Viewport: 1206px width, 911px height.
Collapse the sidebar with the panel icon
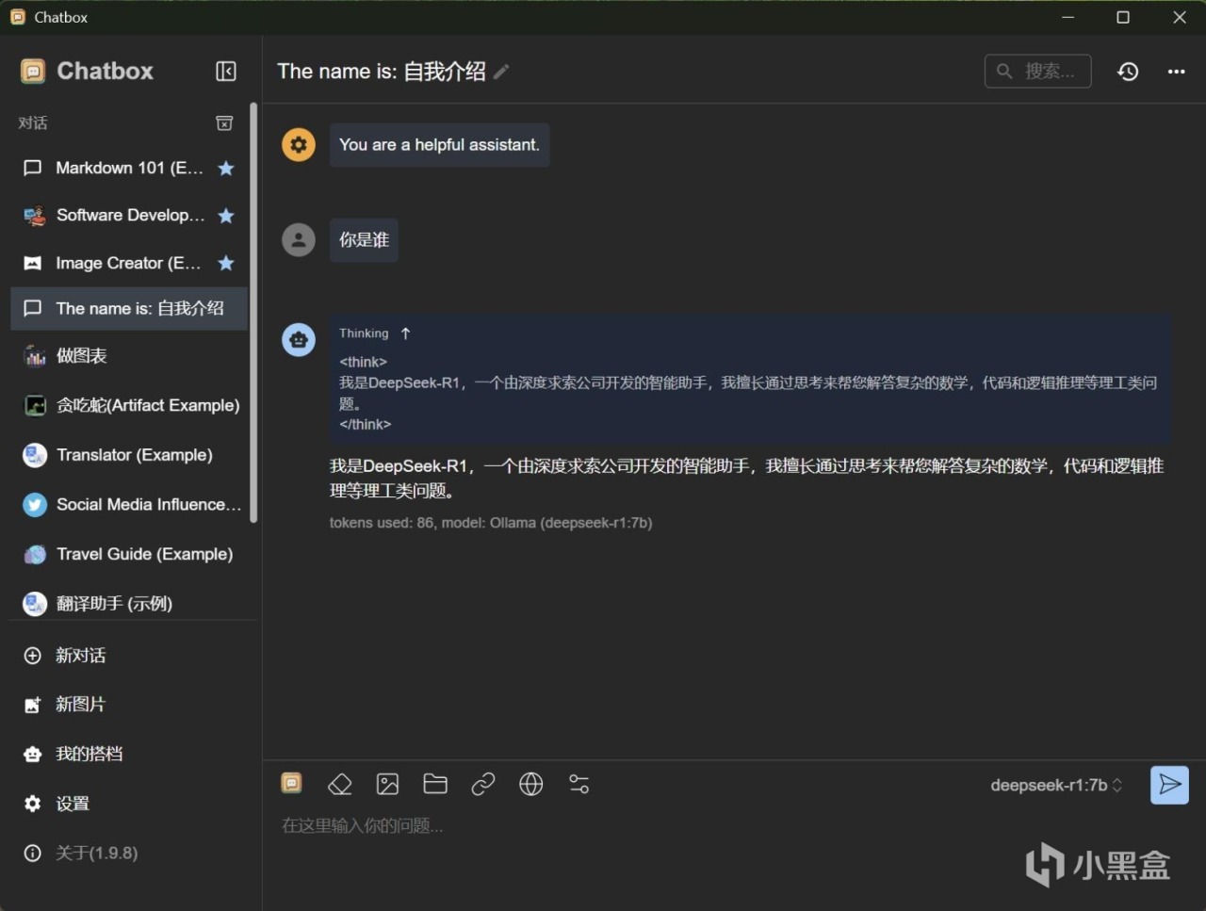(226, 72)
